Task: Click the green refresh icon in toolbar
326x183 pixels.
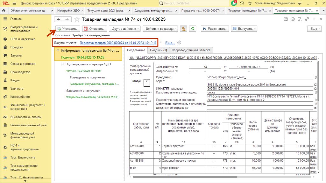Action: [192, 29]
